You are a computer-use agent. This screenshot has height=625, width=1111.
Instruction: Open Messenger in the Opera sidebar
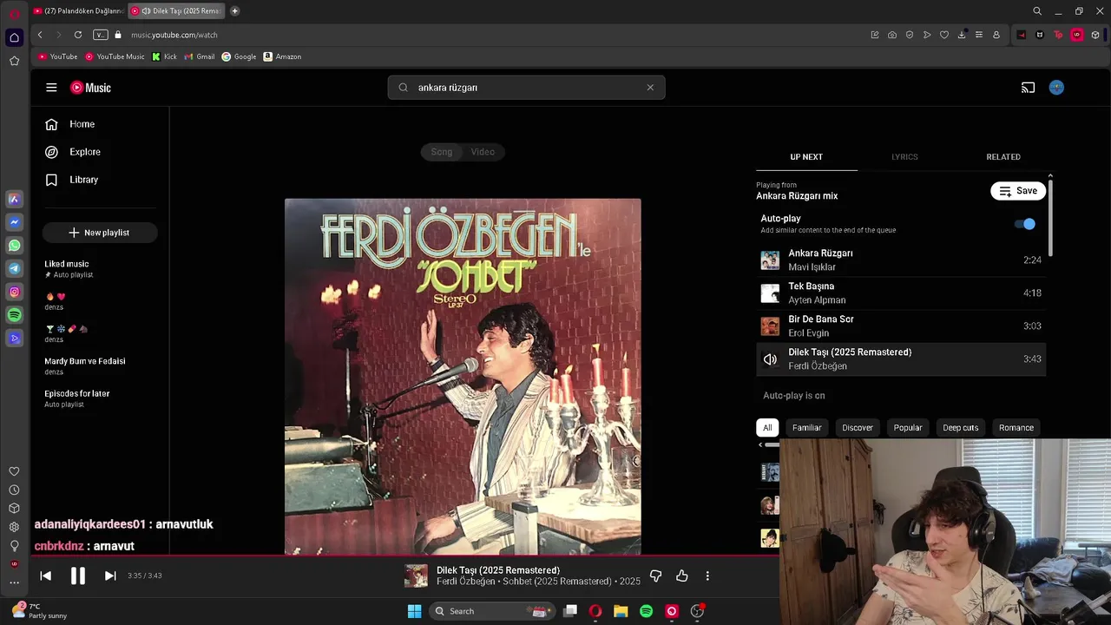[x=14, y=222]
